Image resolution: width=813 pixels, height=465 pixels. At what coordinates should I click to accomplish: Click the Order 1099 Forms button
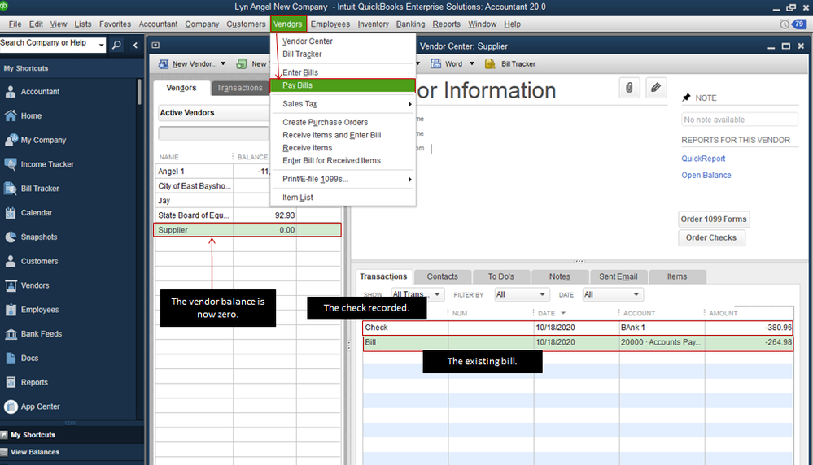tap(714, 219)
